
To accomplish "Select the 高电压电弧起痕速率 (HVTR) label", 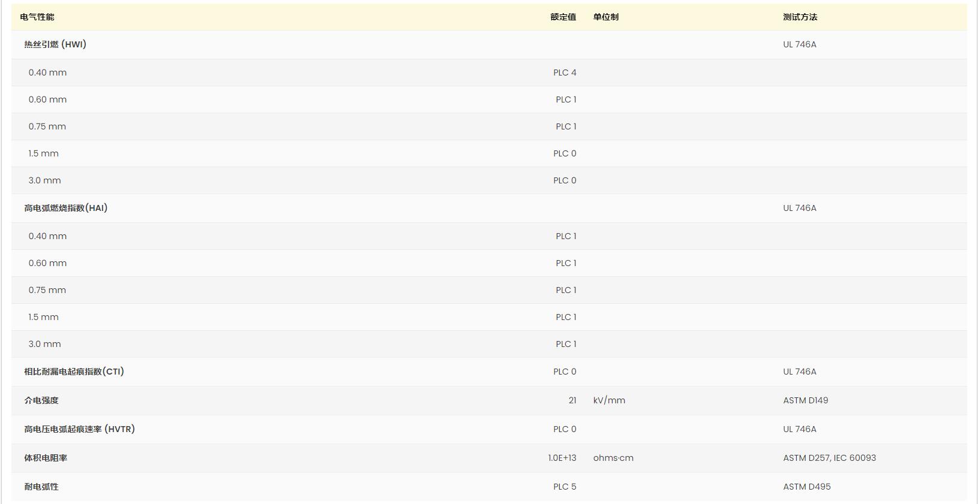I will point(80,429).
